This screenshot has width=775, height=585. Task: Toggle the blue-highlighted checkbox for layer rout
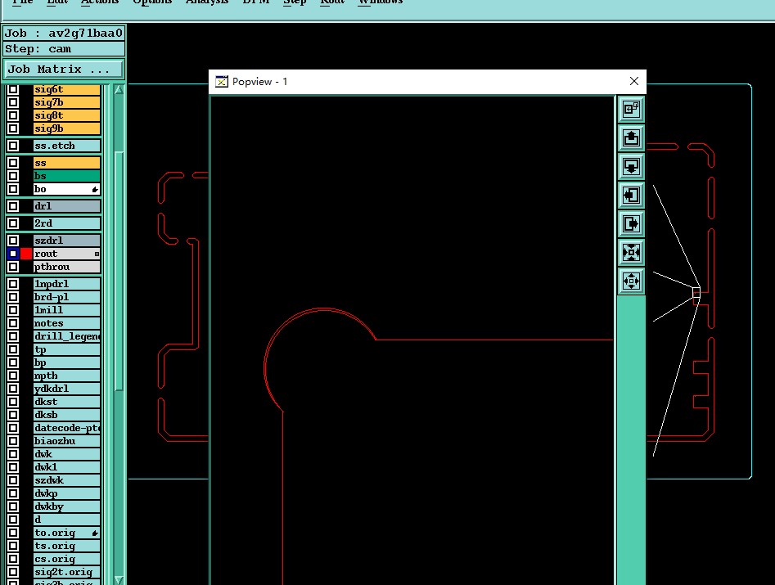[x=13, y=254]
